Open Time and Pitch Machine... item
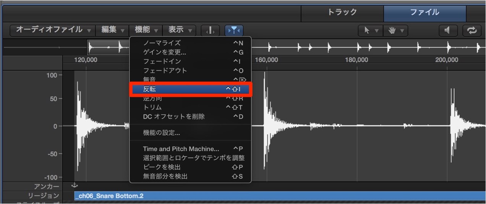The height and width of the screenshot is (204, 486). click(x=190, y=149)
